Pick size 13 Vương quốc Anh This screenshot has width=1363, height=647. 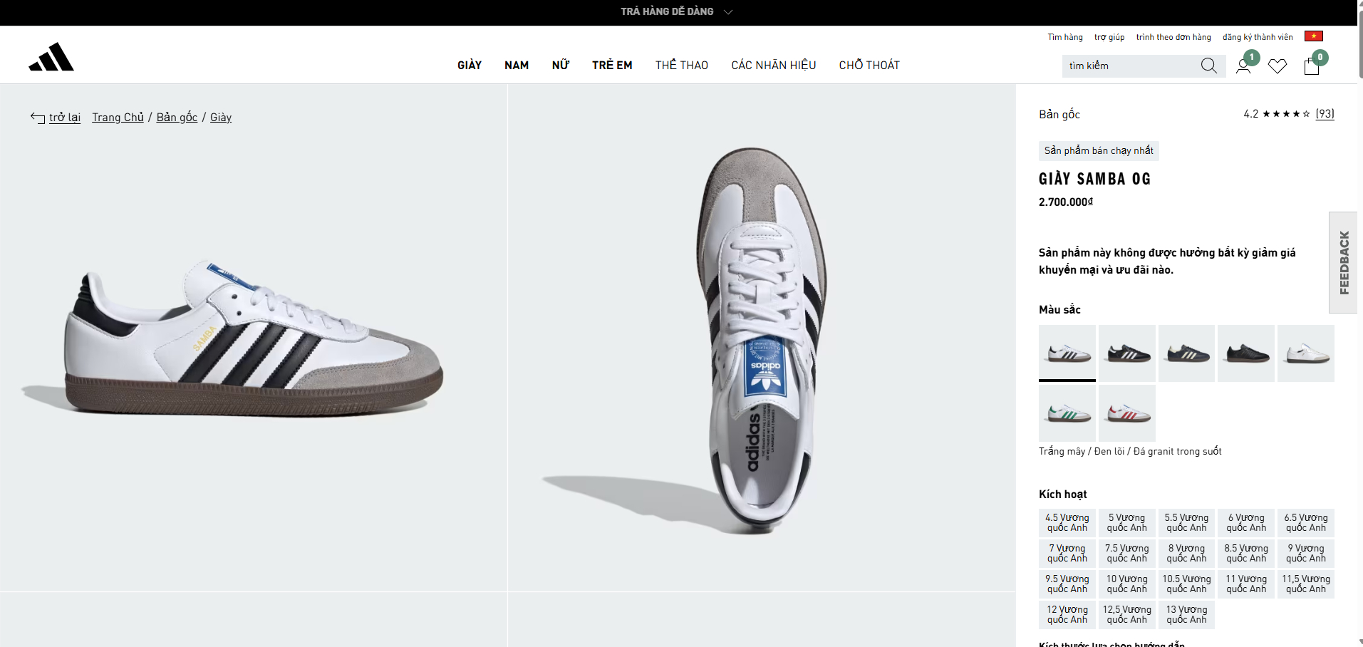[x=1186, y=615]
